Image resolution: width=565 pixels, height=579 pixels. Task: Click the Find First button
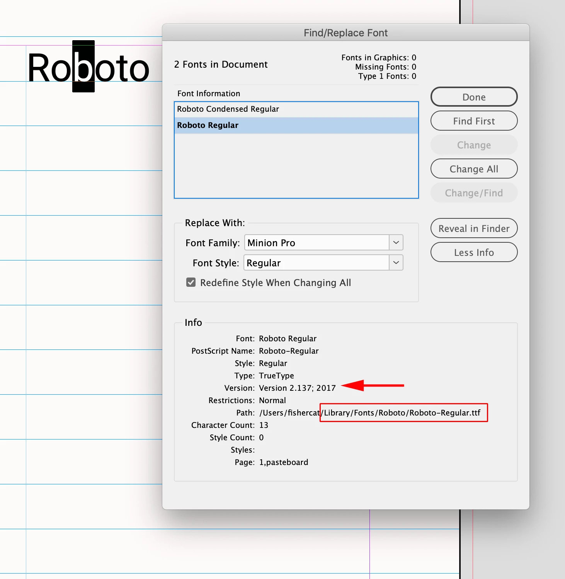[474, 121]
